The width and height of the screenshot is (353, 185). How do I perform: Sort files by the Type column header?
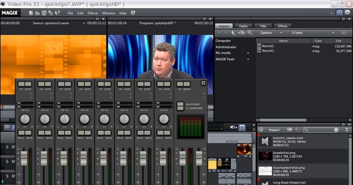point(318,41)
